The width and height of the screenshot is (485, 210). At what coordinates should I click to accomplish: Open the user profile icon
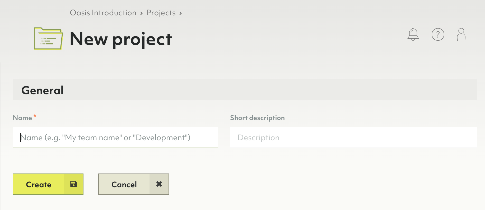tap(461, 34)
